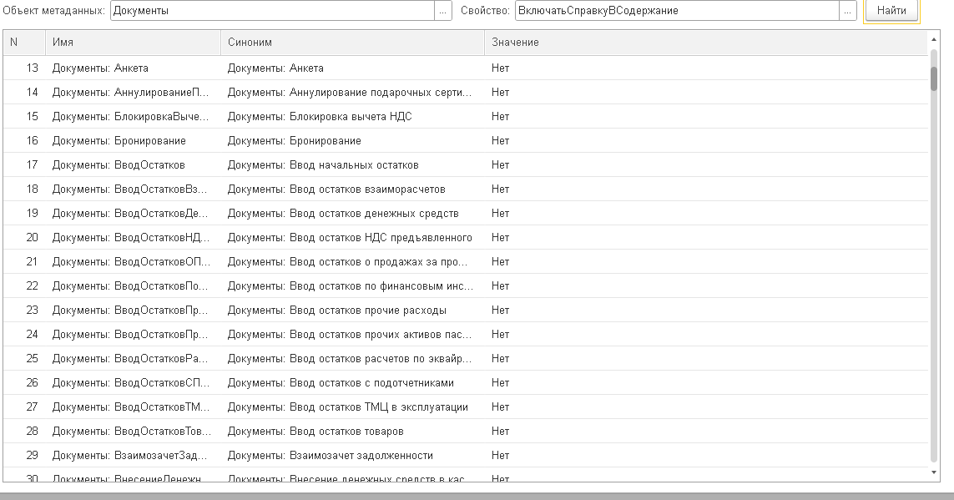Image resolution: width=954 pixels, height=500 pixels.
Task: Sort by the Синоним column header
Action: tap(352, 43)
